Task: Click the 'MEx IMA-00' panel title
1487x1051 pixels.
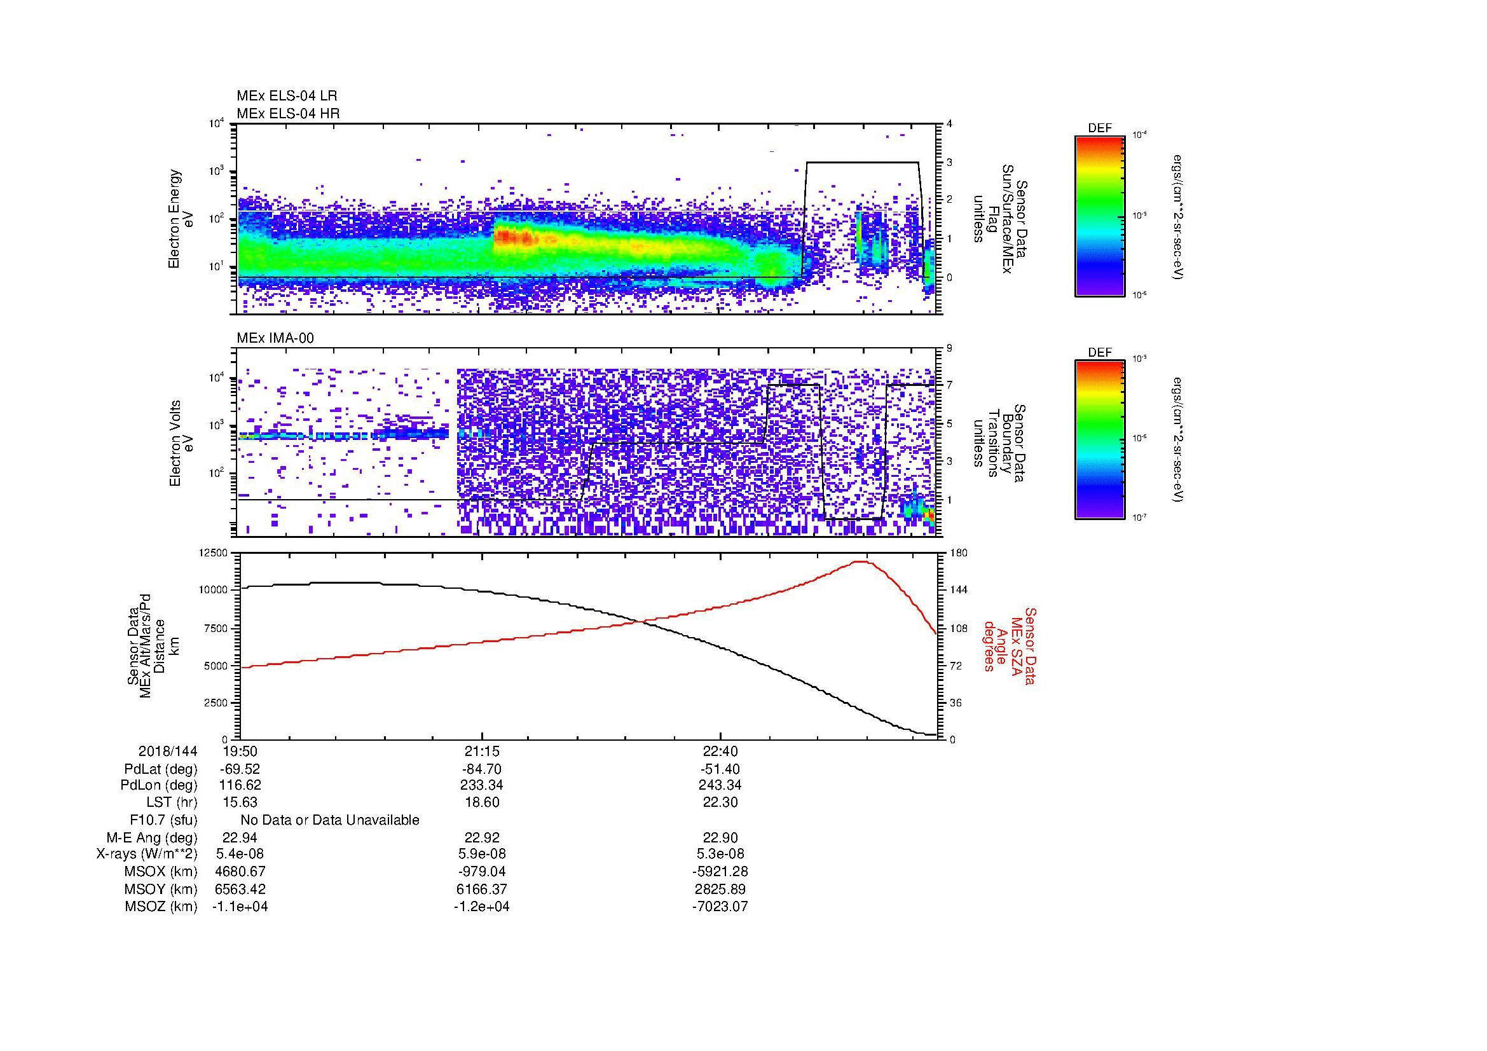Action: point(275,338)
